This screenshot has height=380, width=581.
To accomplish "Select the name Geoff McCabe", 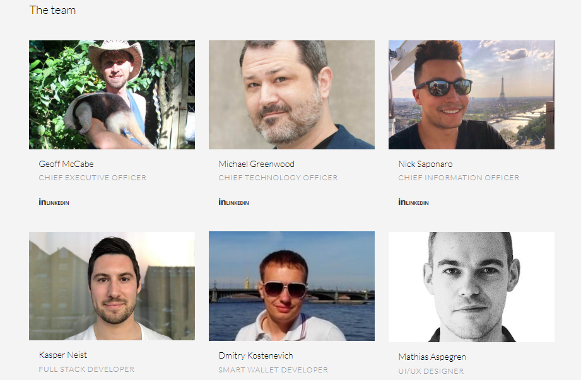I will [x=66, y=164].
